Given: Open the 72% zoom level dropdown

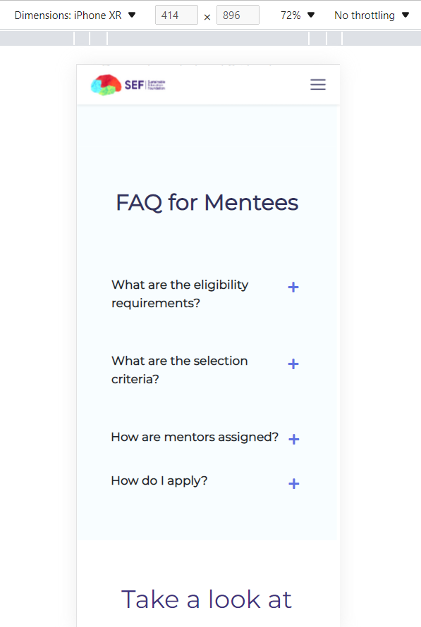Looking at the screenshot, I should pos(297,15).
